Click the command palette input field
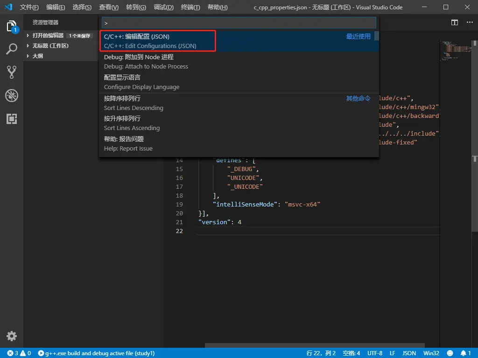Image resolution: width=478 pixels, height=358 pixels. point(239,23)
